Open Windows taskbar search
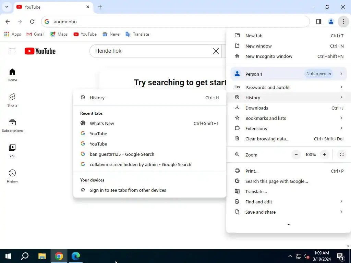 [x=25, y=256]
